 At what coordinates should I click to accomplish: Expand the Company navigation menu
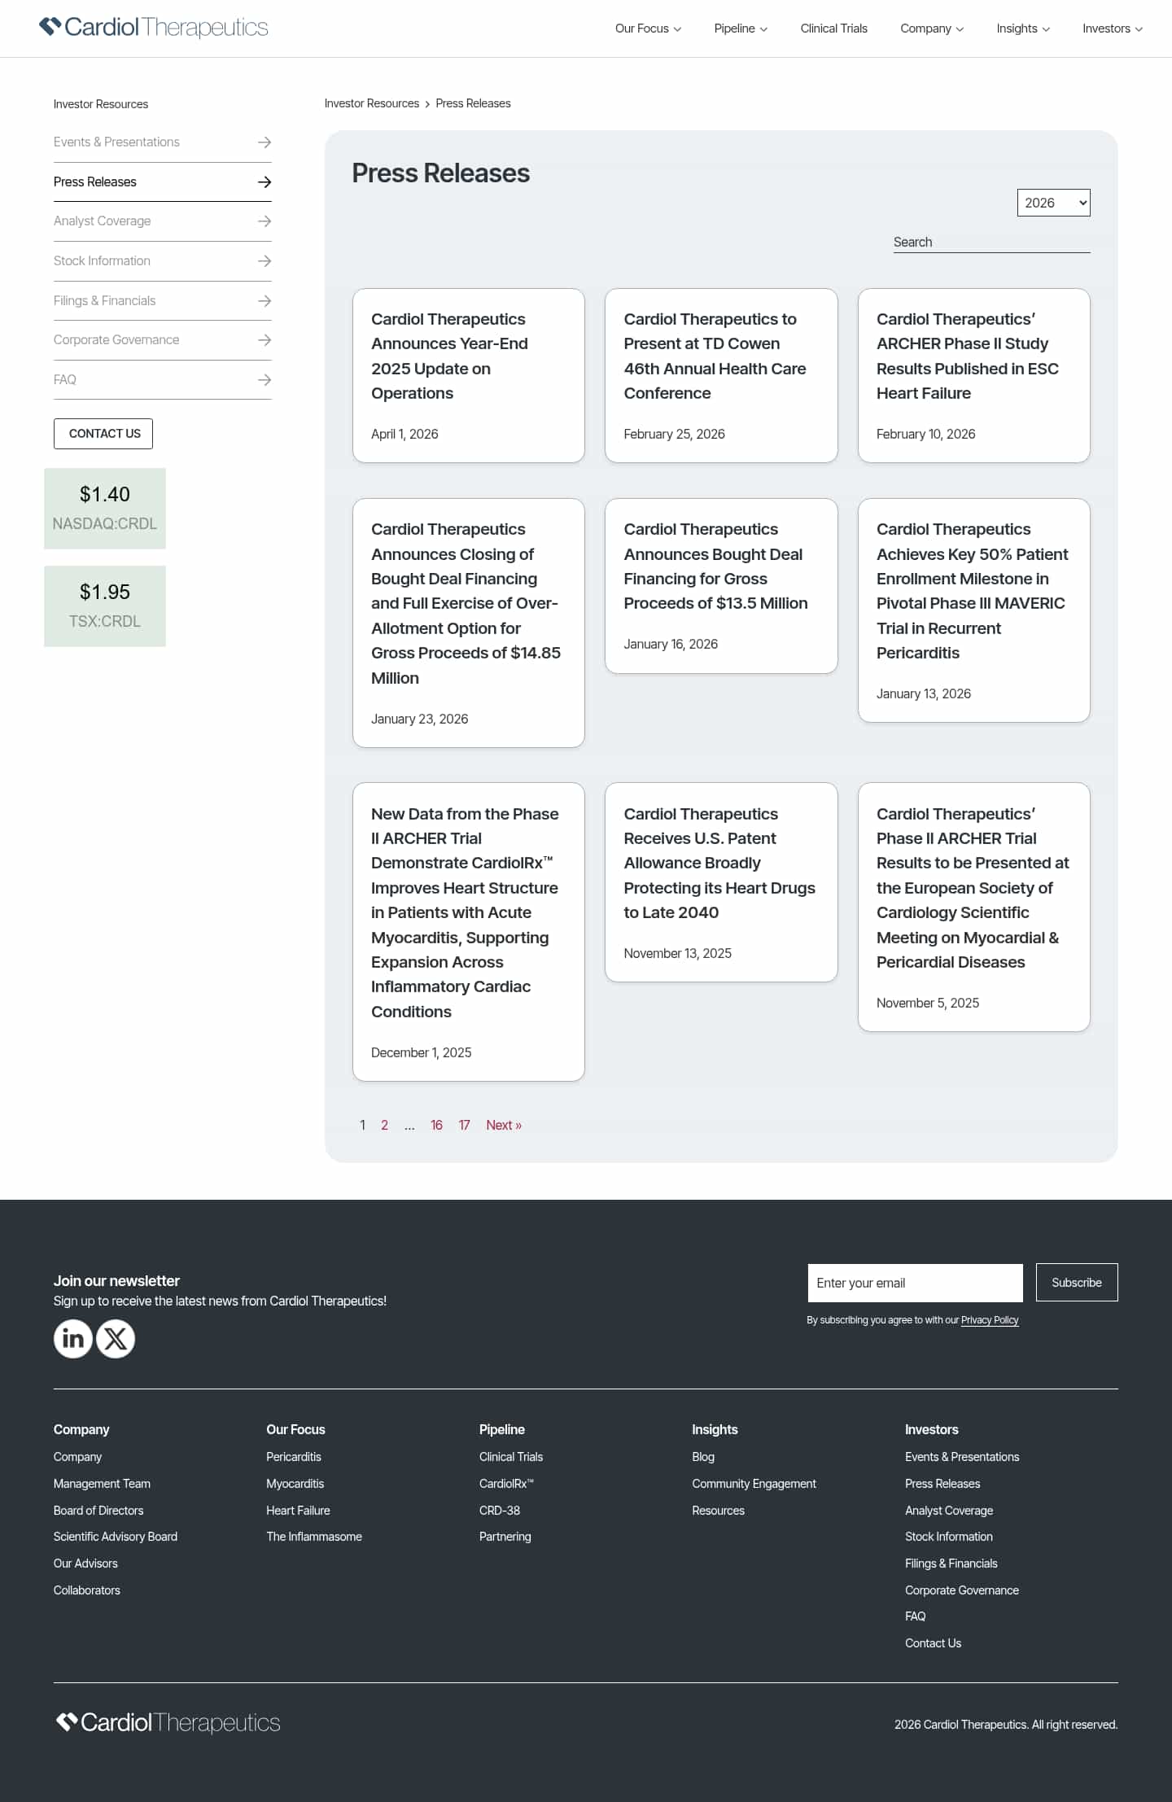click(932, 28)
